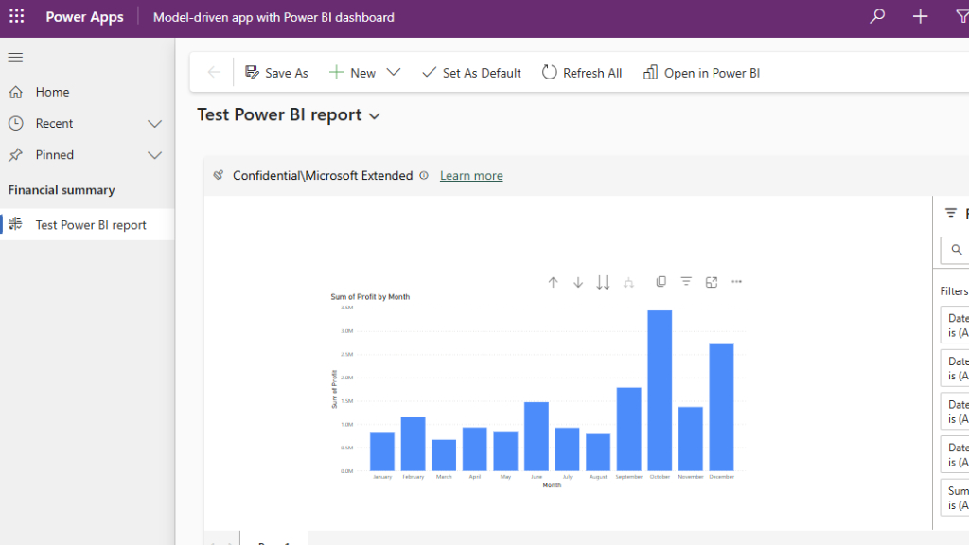Open chart in focus mode
969x545 pixels.
point(712,282)
